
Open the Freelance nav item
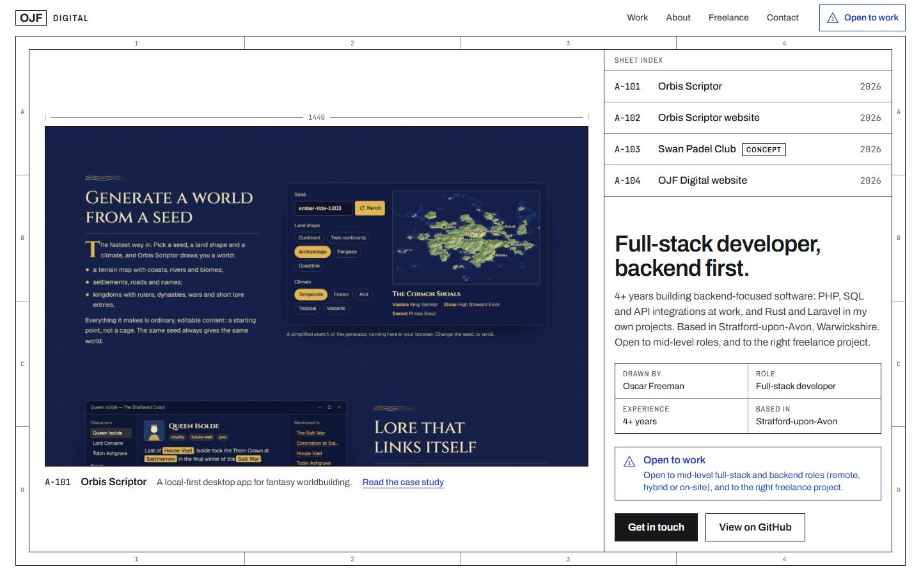[728, 18]
